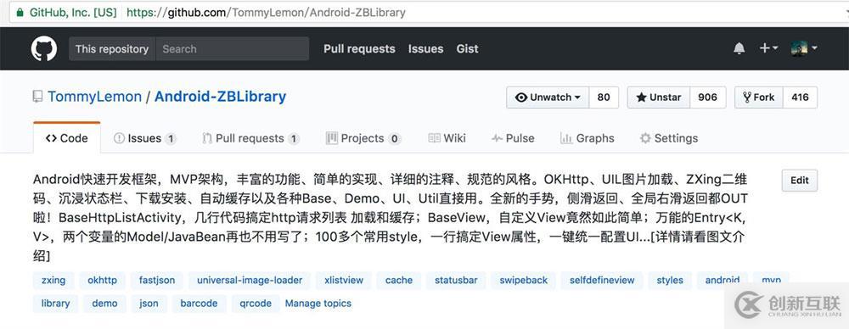Viewport: 849px width, 329px height.
Task: Open the library topic tag
Action: (x=56, y=304)
